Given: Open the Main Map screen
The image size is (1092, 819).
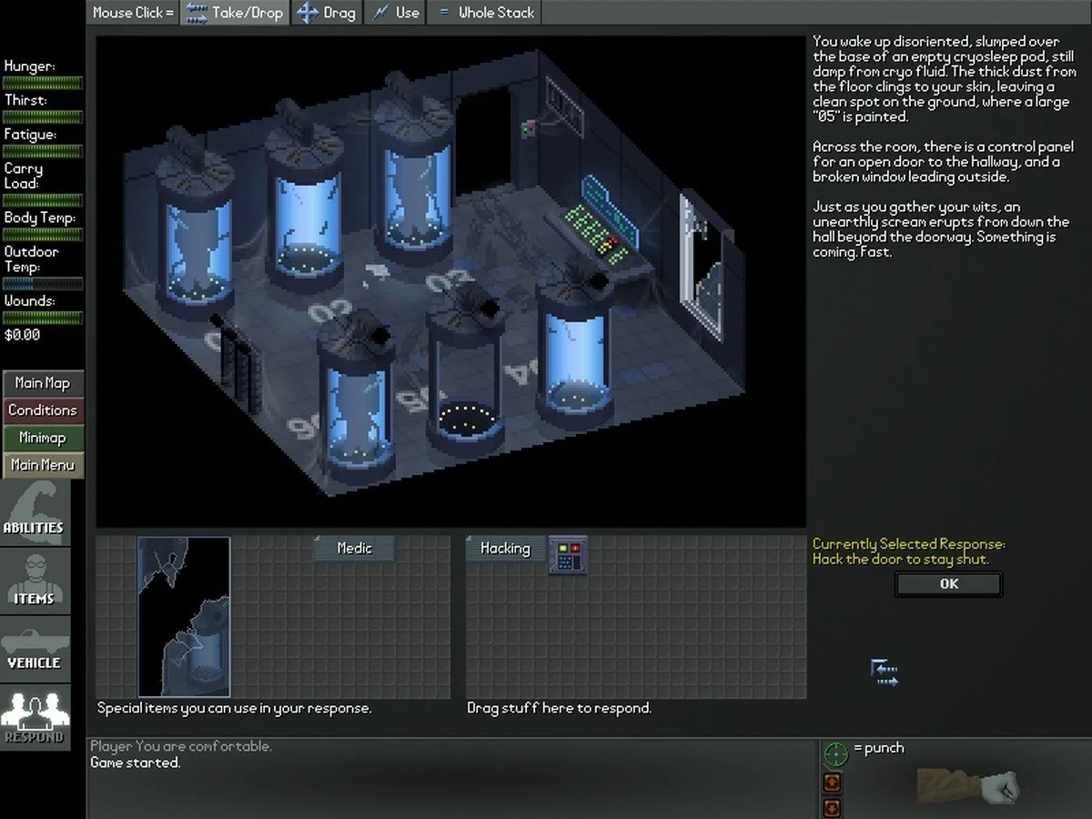Looking at the screenshot, I should coord(43,383).
